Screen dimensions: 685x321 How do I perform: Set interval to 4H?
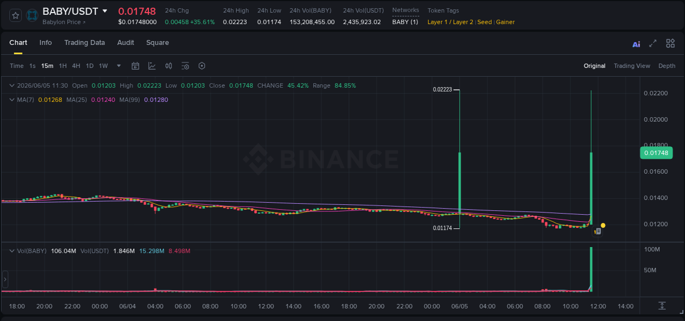click(x=76, y=66)
